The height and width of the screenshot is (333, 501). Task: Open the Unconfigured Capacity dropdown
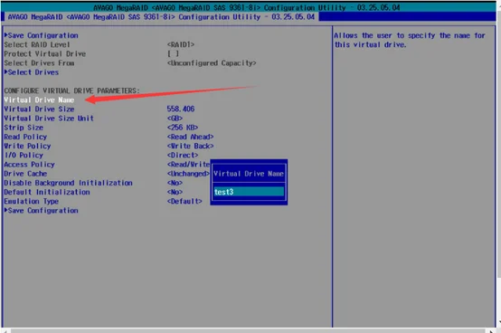[212, 63]
